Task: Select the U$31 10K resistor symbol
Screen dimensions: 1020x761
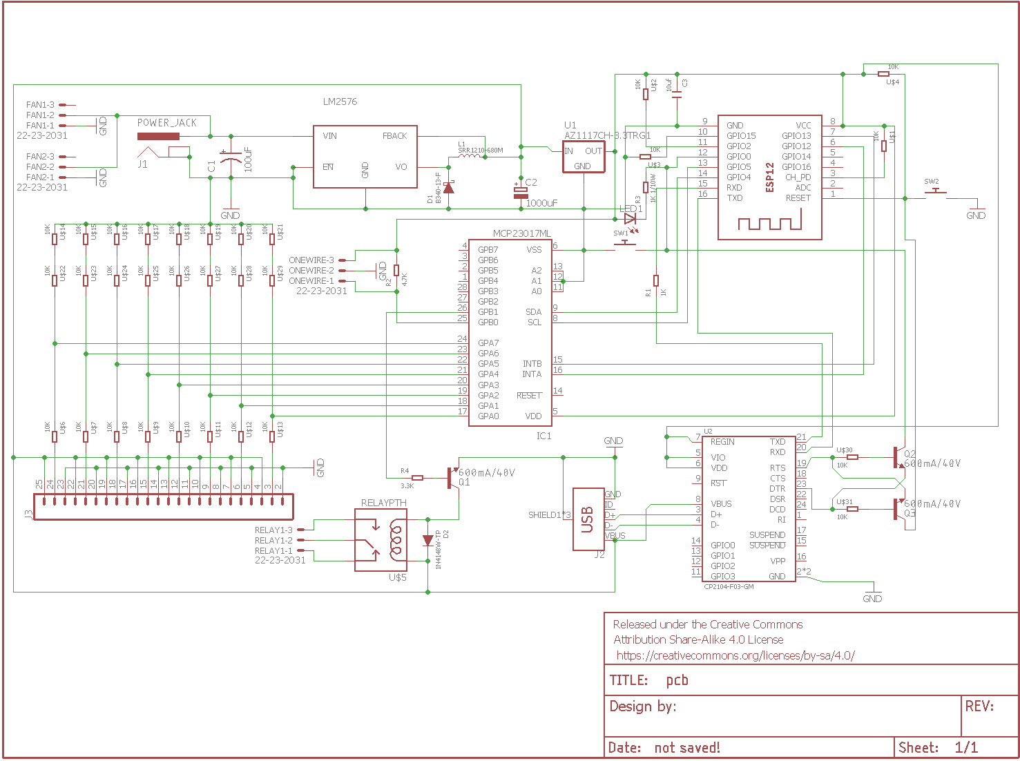Action: (x=852, y=509)
